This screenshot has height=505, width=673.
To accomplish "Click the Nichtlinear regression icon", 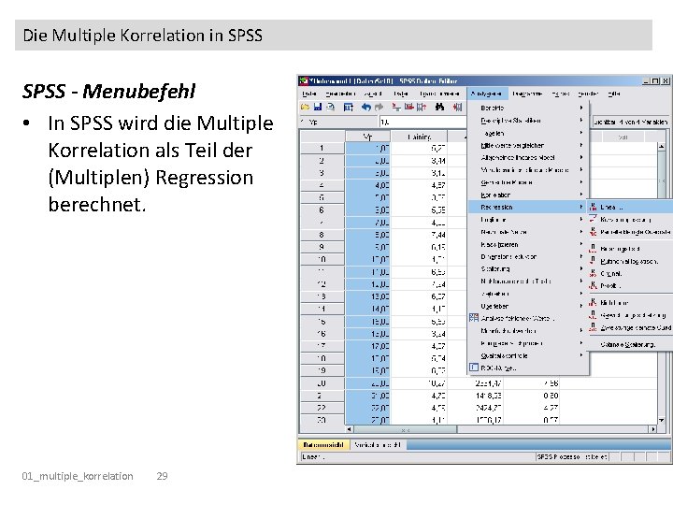I will (593, 302).
